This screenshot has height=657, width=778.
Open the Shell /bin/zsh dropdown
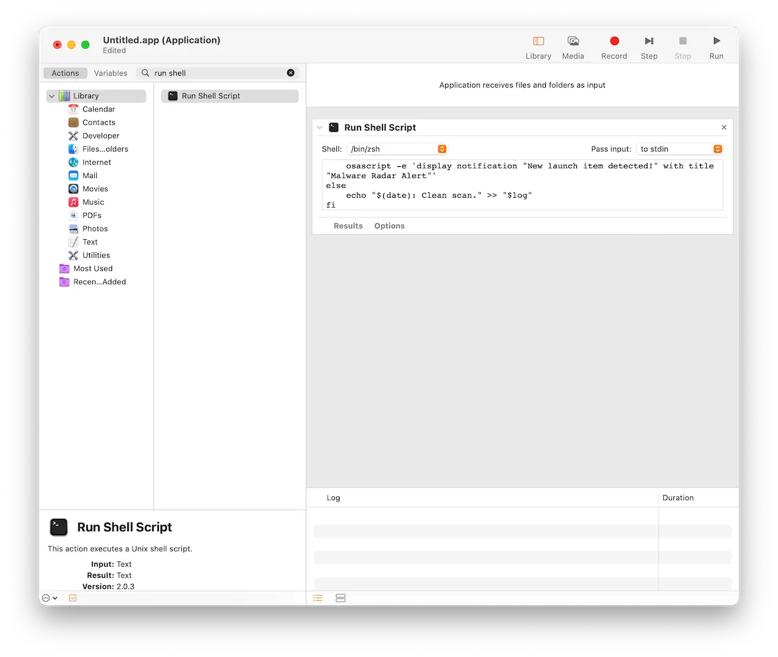397,149
